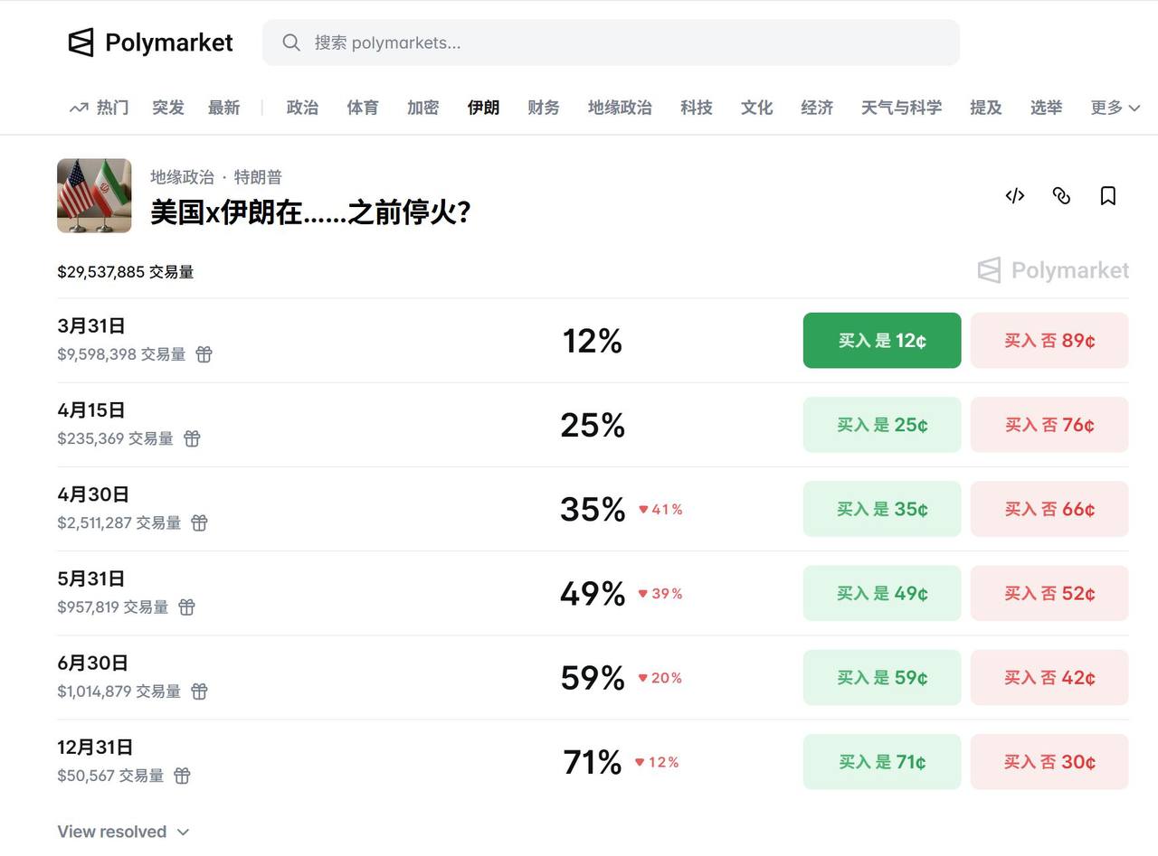The width and height of the screenshot is (1158, 856).
Task: Click 买入 是 49¢ for 5月31日
Action: pos(881,593)
